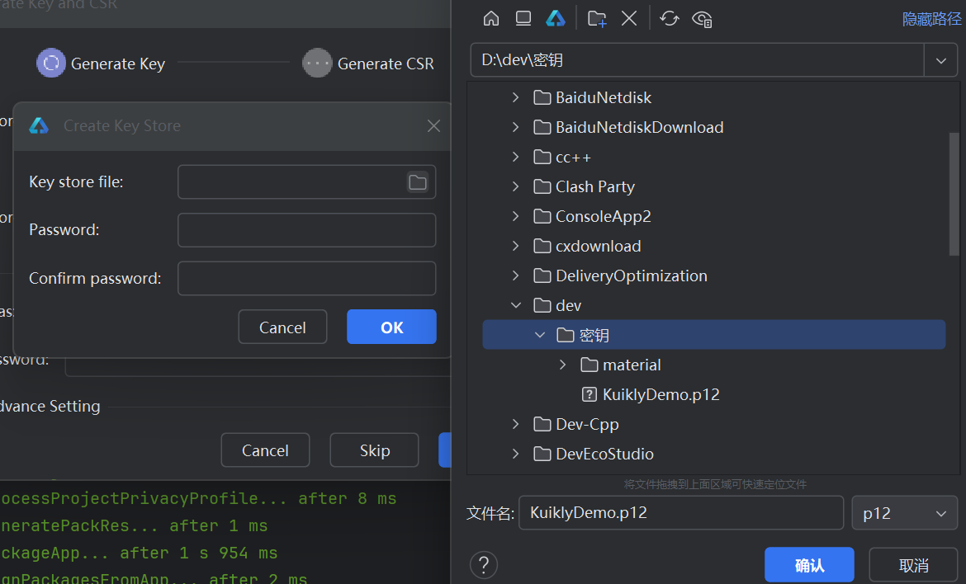Open the p12 file type dropdown
The image size is (966, 584).
tap(904, 512)
